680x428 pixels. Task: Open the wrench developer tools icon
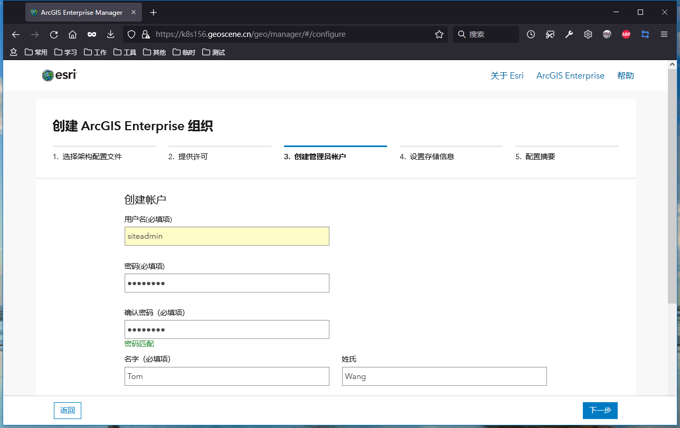click(x=569, y=34)
